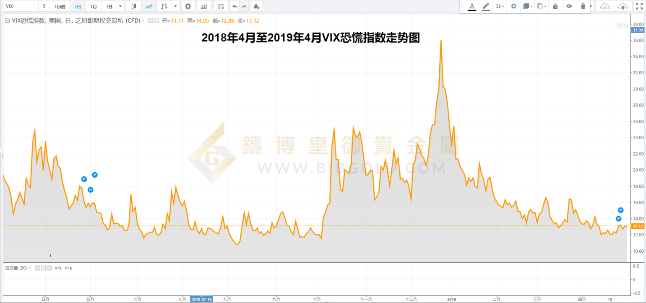
Task: Click the lowest P marker near 五月
Action: (x=90, y=190)
